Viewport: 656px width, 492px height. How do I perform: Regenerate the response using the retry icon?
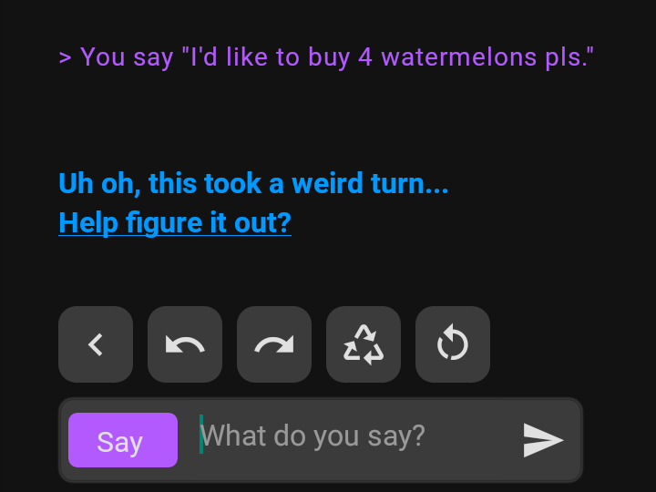tap(453, 344)
